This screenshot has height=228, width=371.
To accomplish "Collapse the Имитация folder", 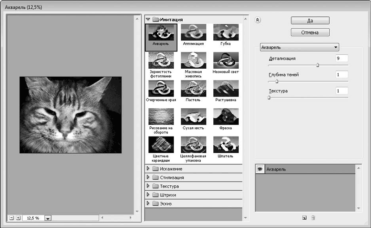I will [148, 19].
